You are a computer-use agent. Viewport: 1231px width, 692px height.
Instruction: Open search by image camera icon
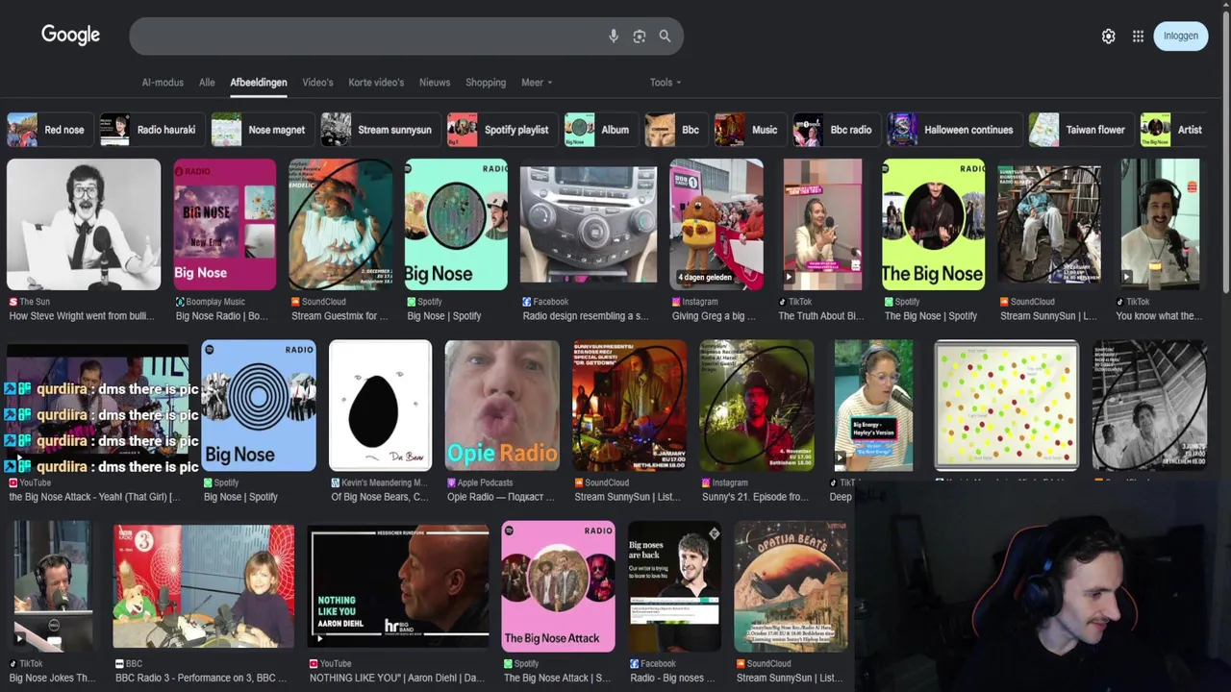pos(640,36)
